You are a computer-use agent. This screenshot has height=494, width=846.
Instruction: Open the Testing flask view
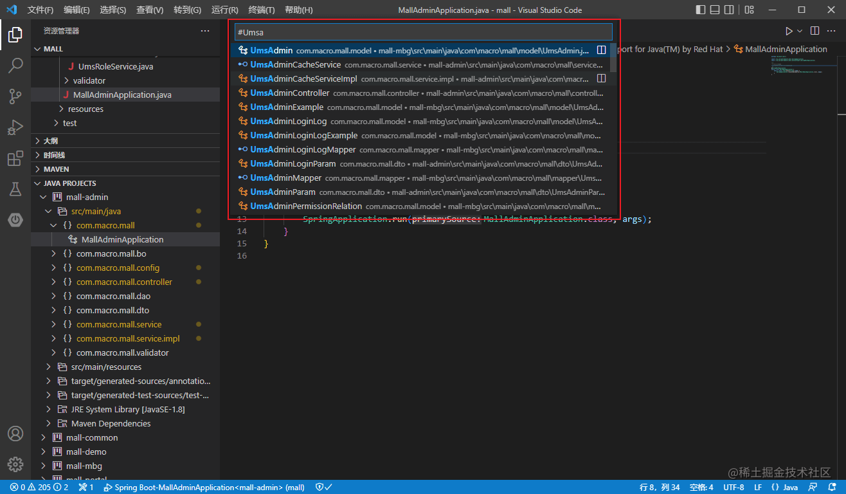15,189
